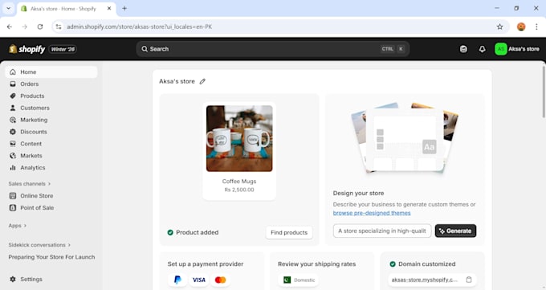Click the VISA payment icon
The width and height of the screenshot is (546, 290).
pyautogui.click(x=199, y=280)
